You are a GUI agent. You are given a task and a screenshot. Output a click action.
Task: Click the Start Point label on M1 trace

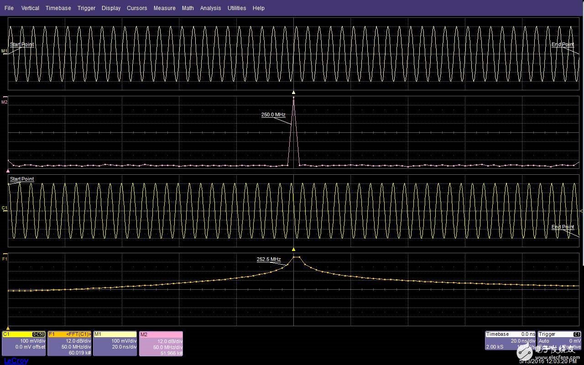(22, 45)
